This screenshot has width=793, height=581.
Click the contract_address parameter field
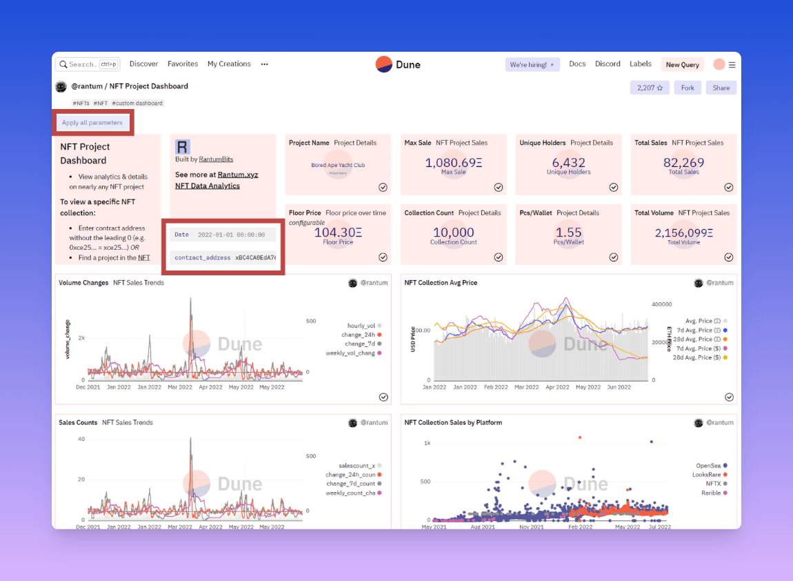(x=223, y=257)
